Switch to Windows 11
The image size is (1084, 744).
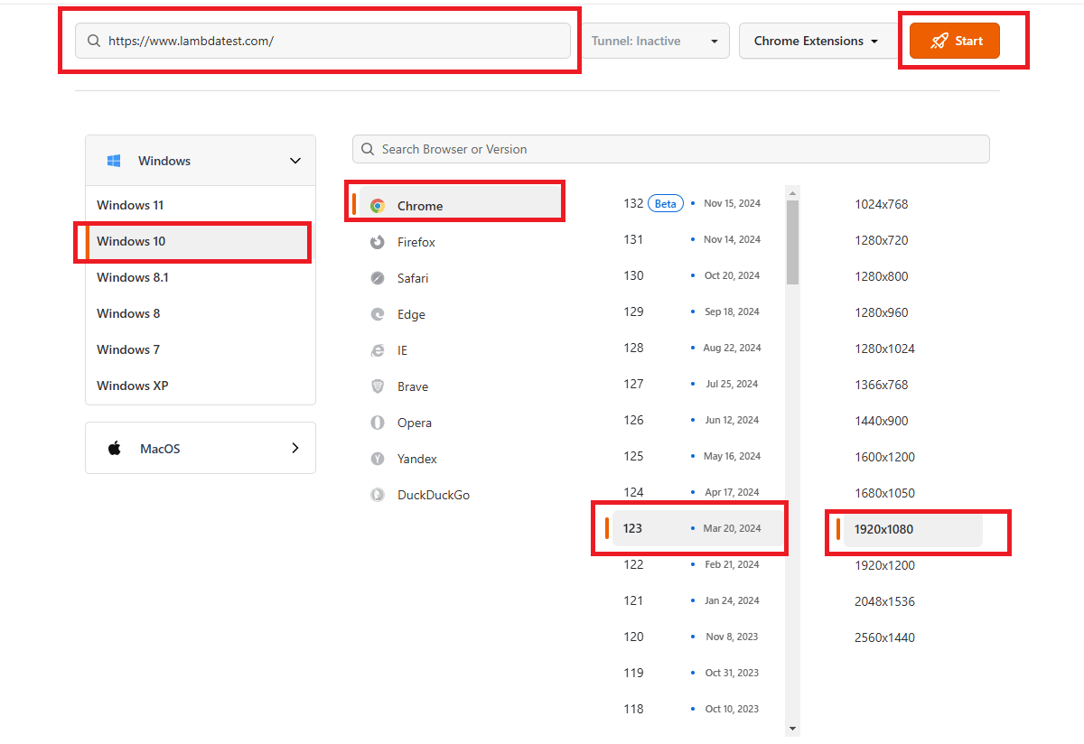130,205
